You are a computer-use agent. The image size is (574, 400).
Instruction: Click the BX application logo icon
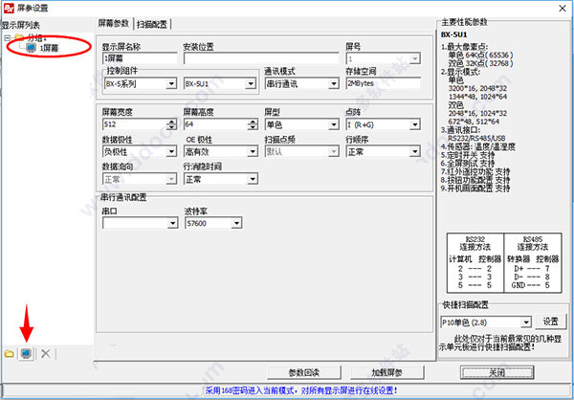point(9,8)
